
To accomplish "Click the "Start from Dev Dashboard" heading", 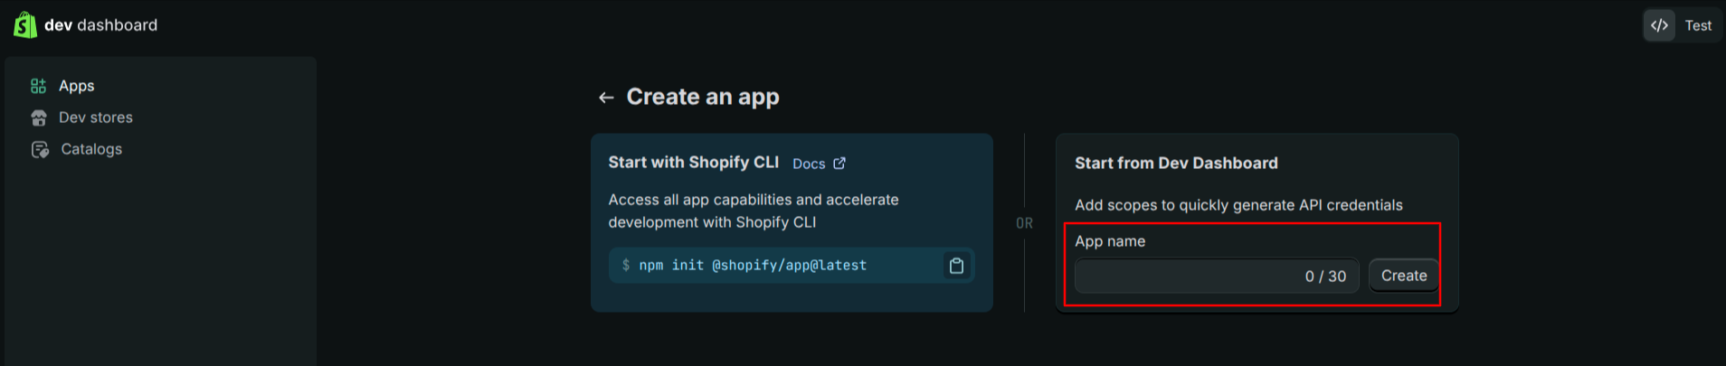I will (x=1176, y=164).
